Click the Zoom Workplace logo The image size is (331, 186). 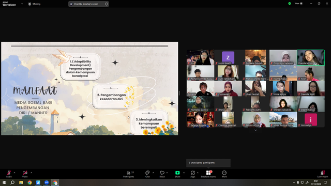(x=9, y=4)
